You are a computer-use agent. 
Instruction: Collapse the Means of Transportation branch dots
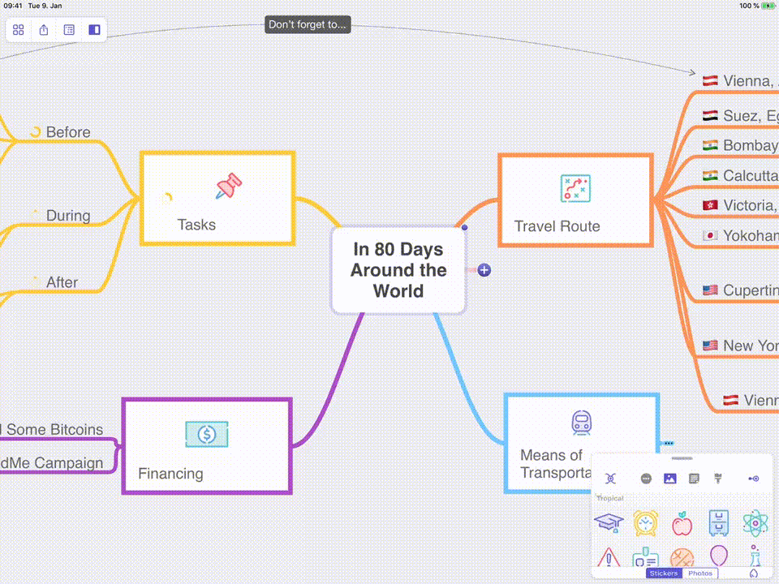tap(669, 443)
